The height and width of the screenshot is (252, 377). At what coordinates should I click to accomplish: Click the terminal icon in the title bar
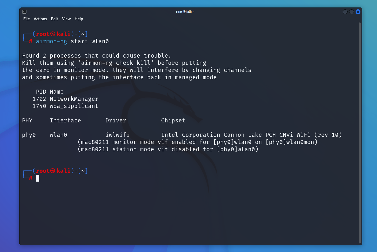coord(24,11)
